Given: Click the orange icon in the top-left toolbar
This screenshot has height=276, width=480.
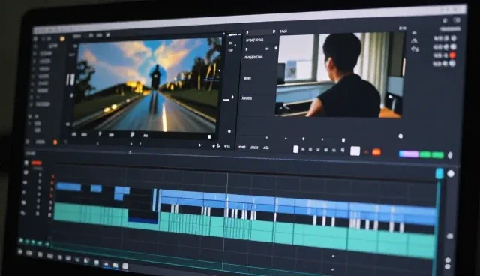Looking at the screenshot, I should pos(62,39).
